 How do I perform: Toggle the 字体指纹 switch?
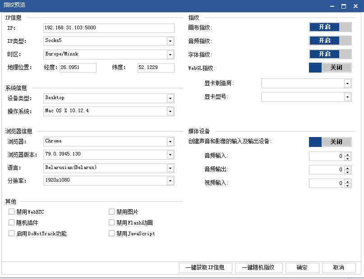(x=330, y=54)
